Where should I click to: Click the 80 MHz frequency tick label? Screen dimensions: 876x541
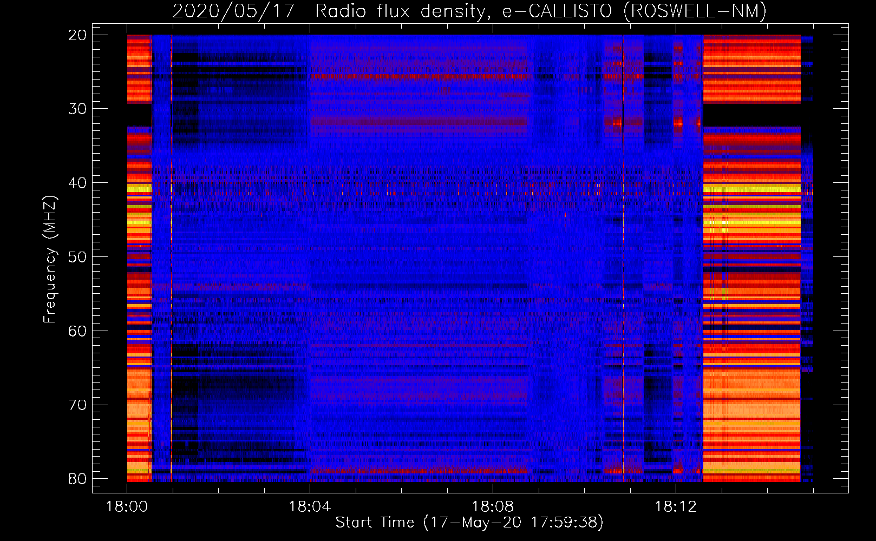[x=77, y=479]
